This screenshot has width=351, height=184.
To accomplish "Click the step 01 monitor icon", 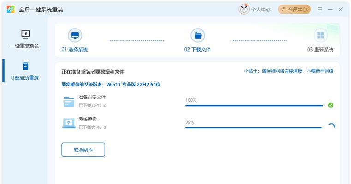I will [75, 35].
